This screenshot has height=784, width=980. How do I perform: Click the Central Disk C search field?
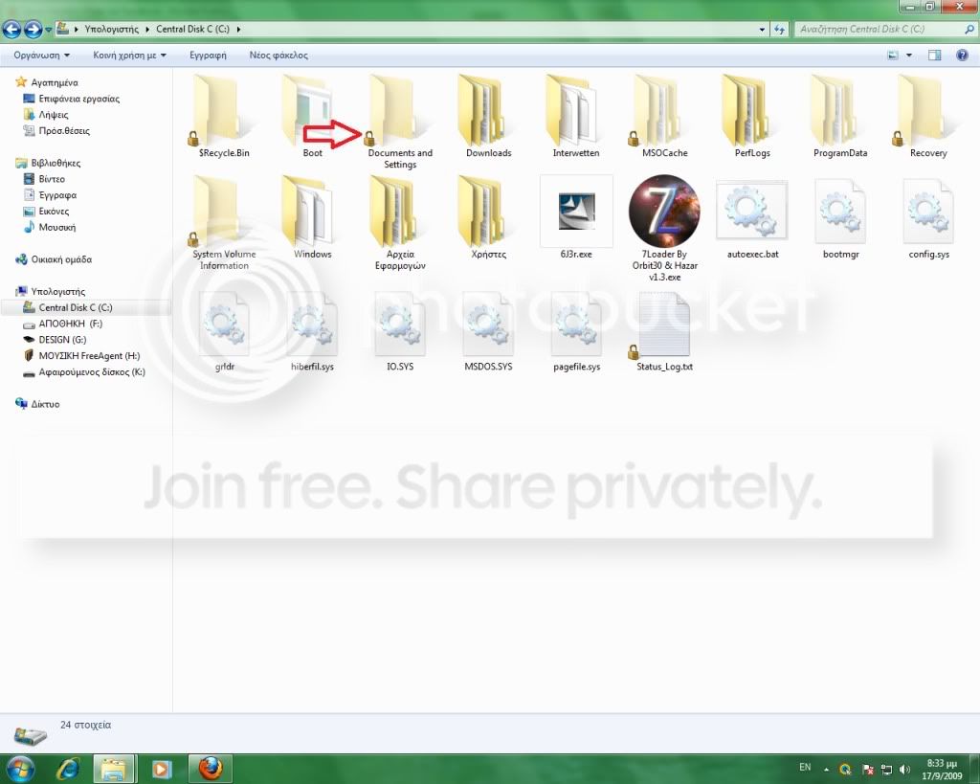[x=880, y=29]
